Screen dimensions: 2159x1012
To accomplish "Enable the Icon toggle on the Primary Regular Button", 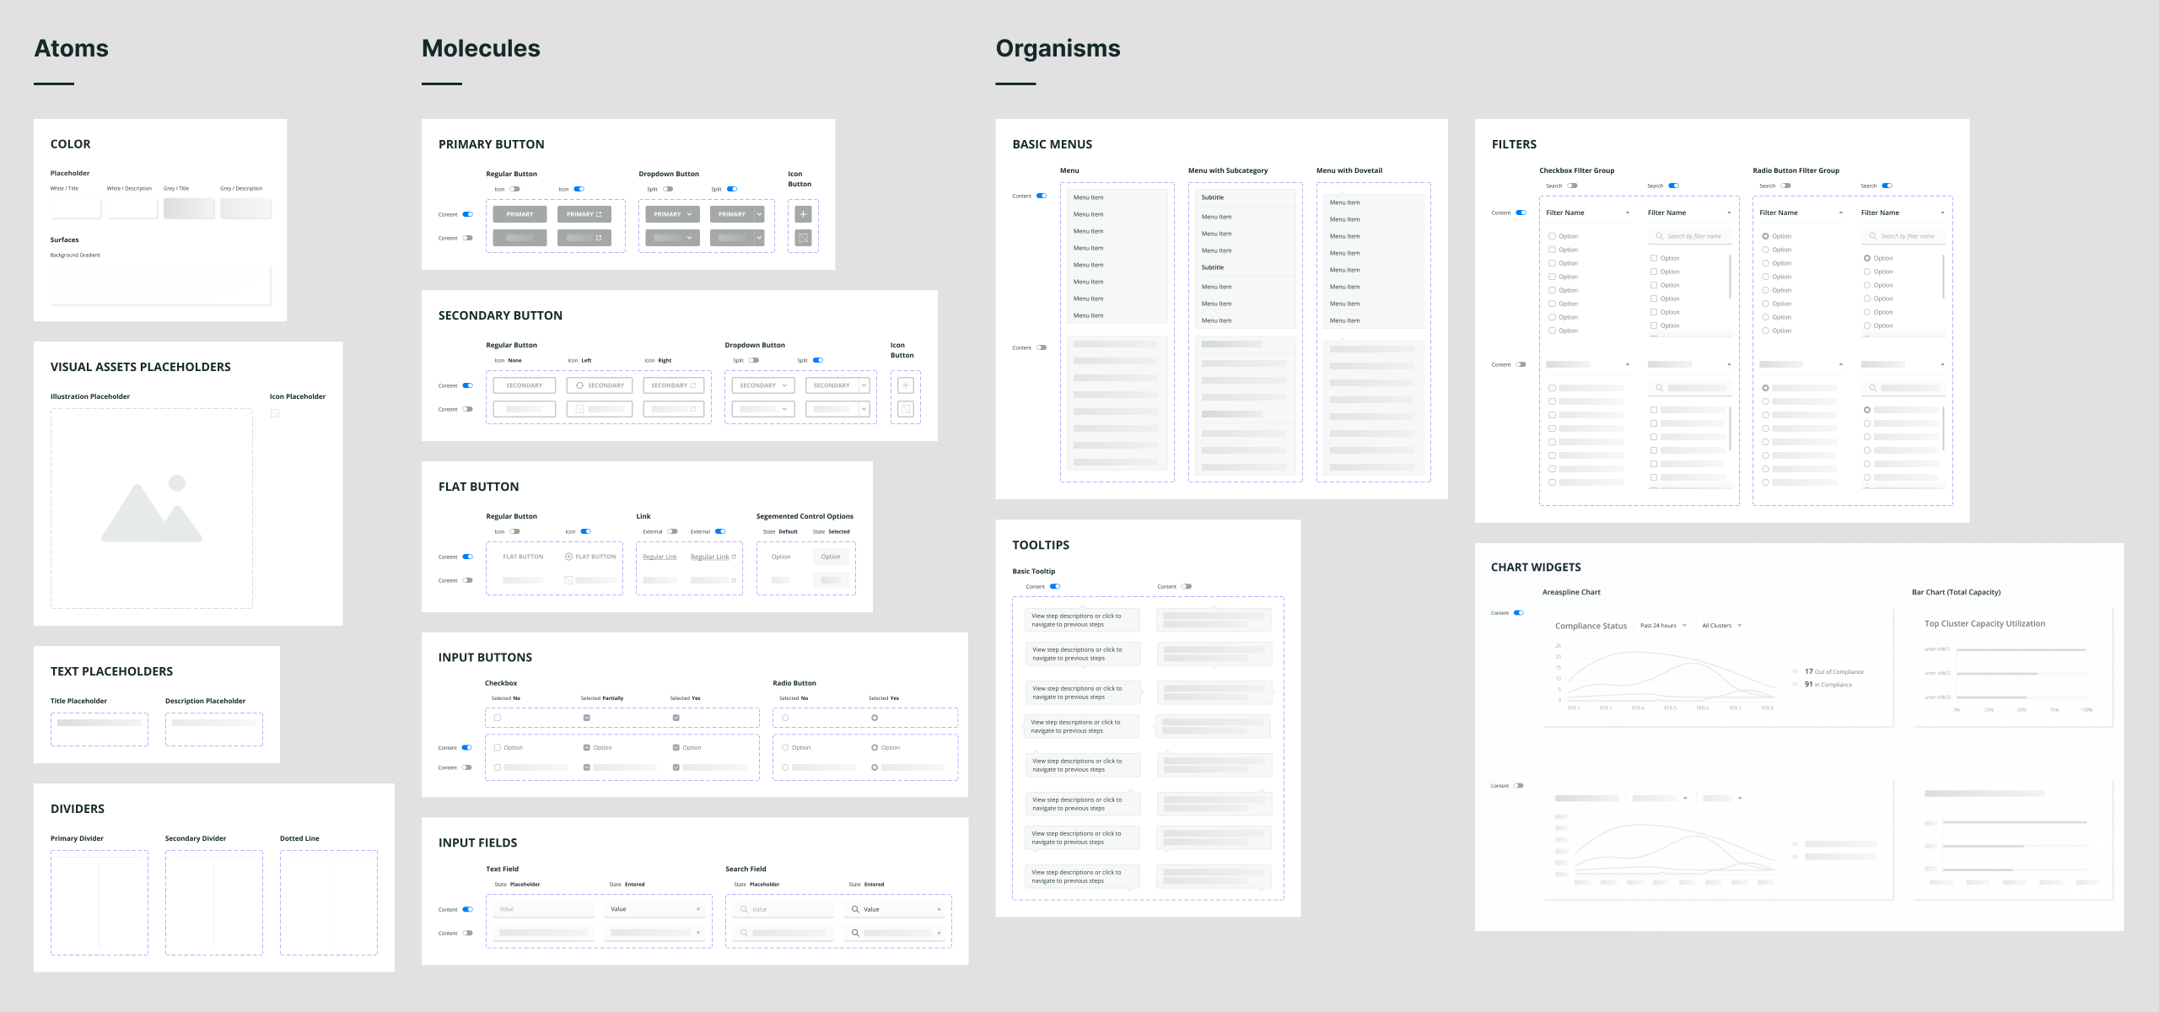I will pyautogui.click(x=517, y=188).
